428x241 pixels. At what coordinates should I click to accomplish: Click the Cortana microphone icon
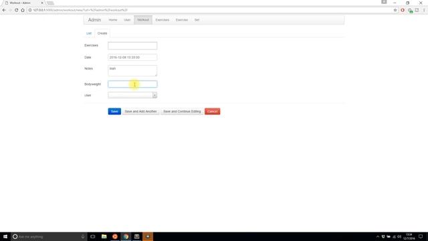pyautogui.click(x=83, y=236)
